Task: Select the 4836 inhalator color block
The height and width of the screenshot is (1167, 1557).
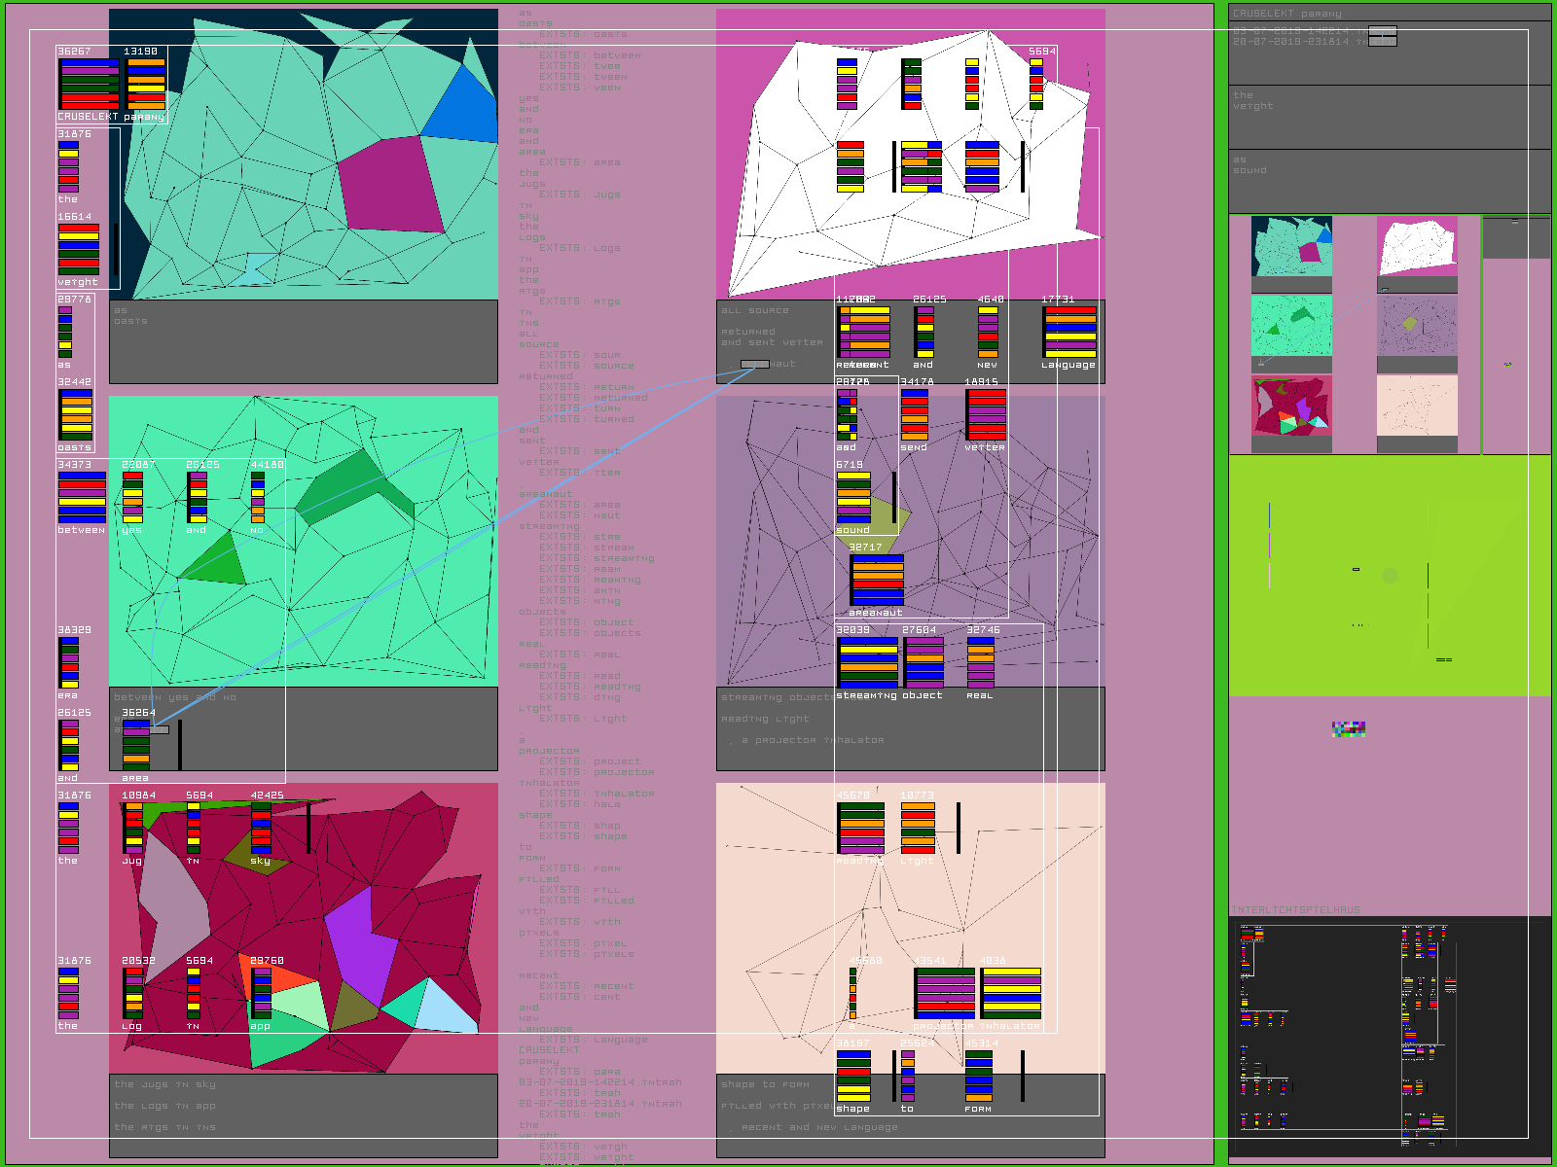Action: tap(1011, 994)
